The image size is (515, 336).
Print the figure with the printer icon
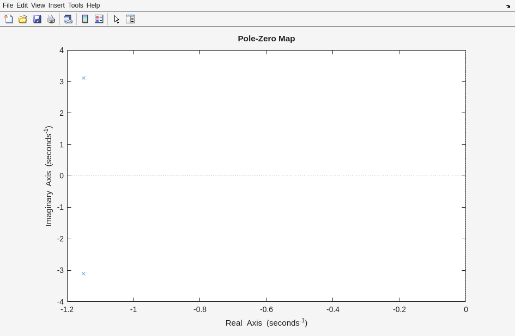(x=51, y=19)
